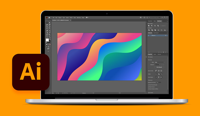
Task: Click the Divide pathfinder icon
Action: point(149,30)
